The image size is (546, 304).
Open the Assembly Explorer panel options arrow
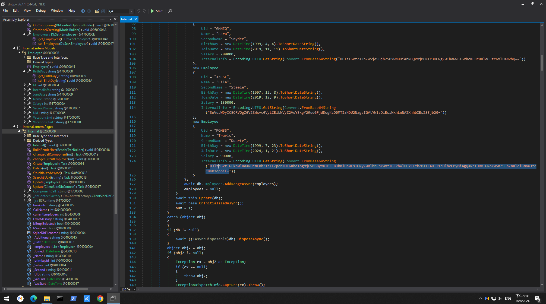point(111,19)
